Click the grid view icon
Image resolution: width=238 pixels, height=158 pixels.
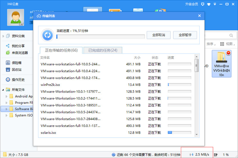(x=222, y=44)
